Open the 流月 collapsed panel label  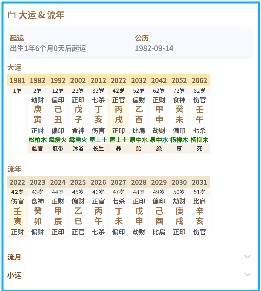[x=14, y=257]
